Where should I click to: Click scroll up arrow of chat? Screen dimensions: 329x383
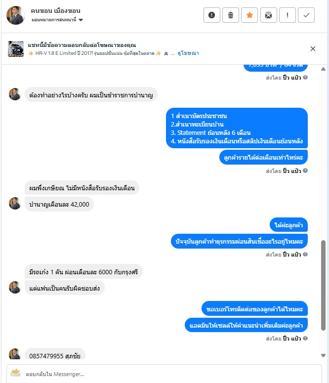(323, 69)
